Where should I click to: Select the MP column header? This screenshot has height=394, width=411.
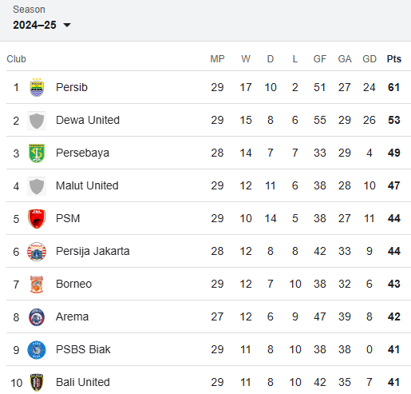(x=217, y=59)
